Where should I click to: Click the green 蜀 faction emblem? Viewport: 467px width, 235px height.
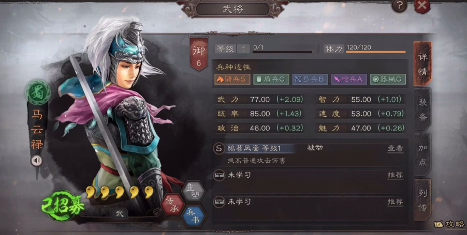[38, 92]
